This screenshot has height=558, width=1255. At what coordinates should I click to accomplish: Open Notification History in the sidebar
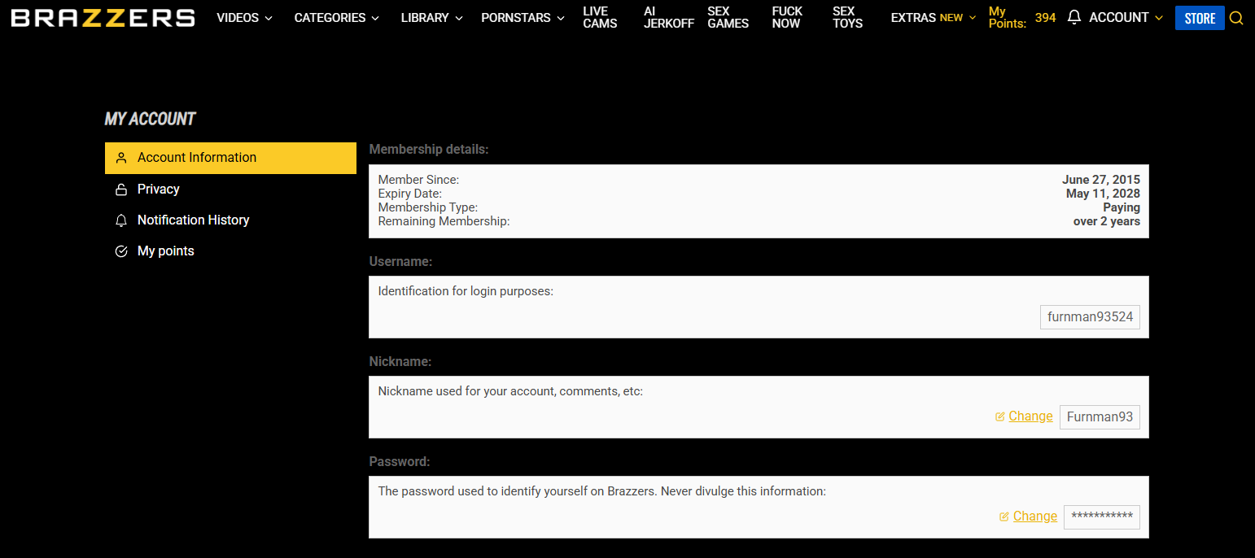[x=193, y=220]
